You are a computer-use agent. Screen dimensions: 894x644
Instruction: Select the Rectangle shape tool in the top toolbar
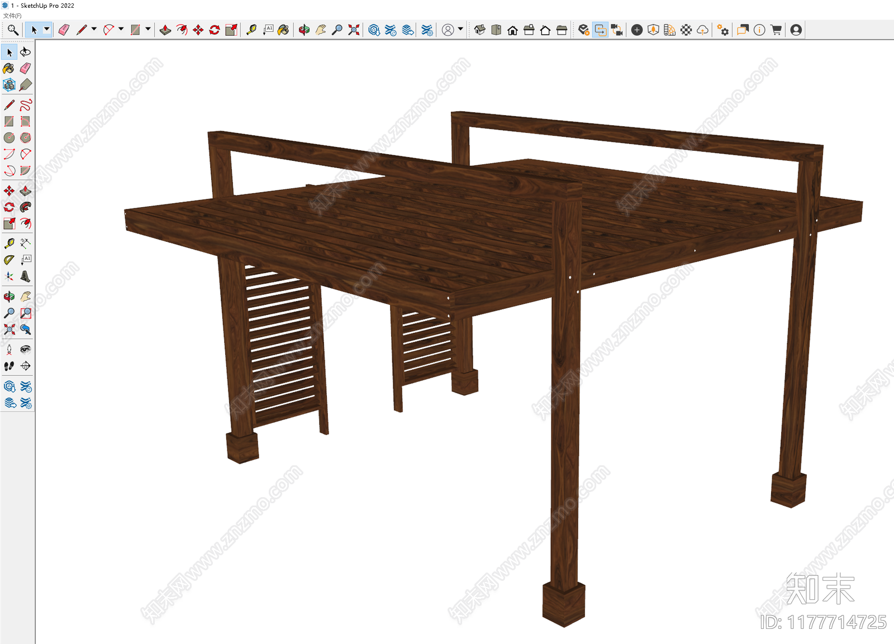[135, 30]
